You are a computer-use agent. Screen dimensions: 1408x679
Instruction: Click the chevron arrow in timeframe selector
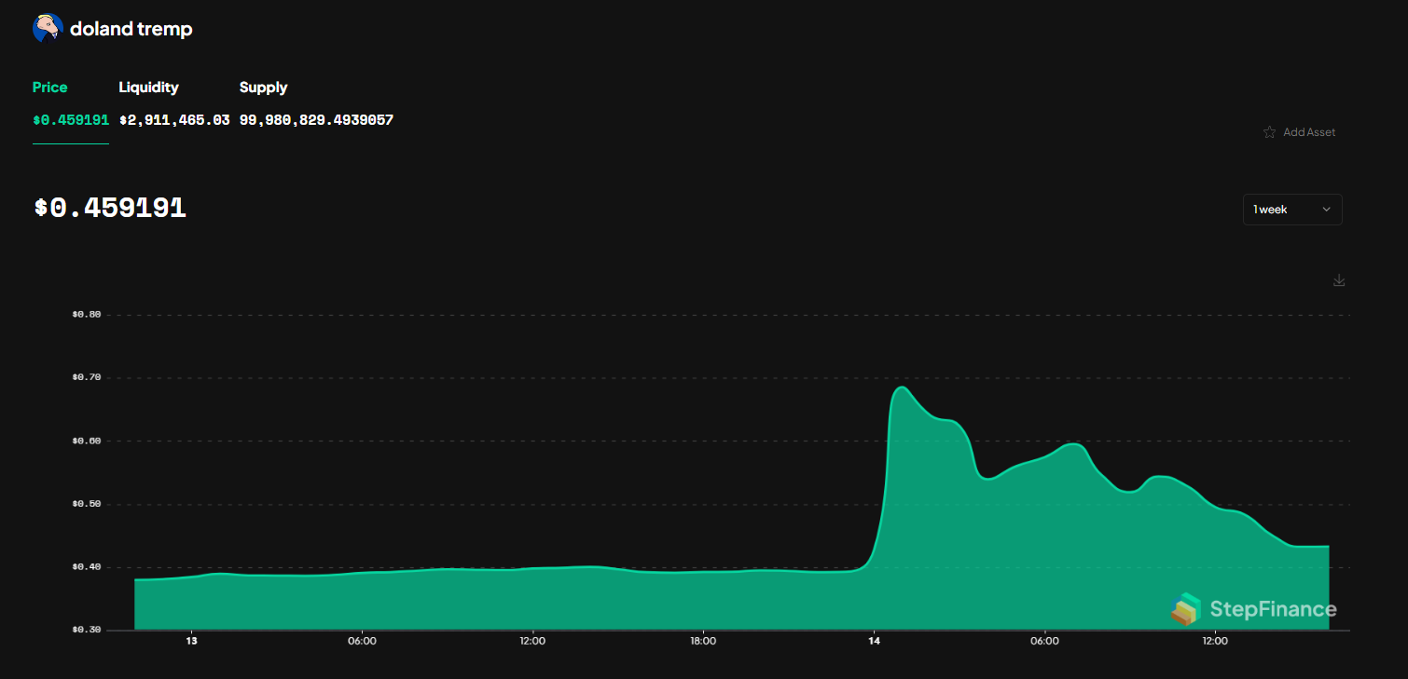(x=1326, y=210)
